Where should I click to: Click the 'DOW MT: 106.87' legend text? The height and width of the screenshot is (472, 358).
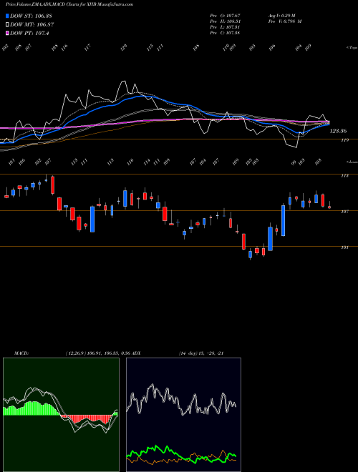pyautogui.click(x=32, y=25)
